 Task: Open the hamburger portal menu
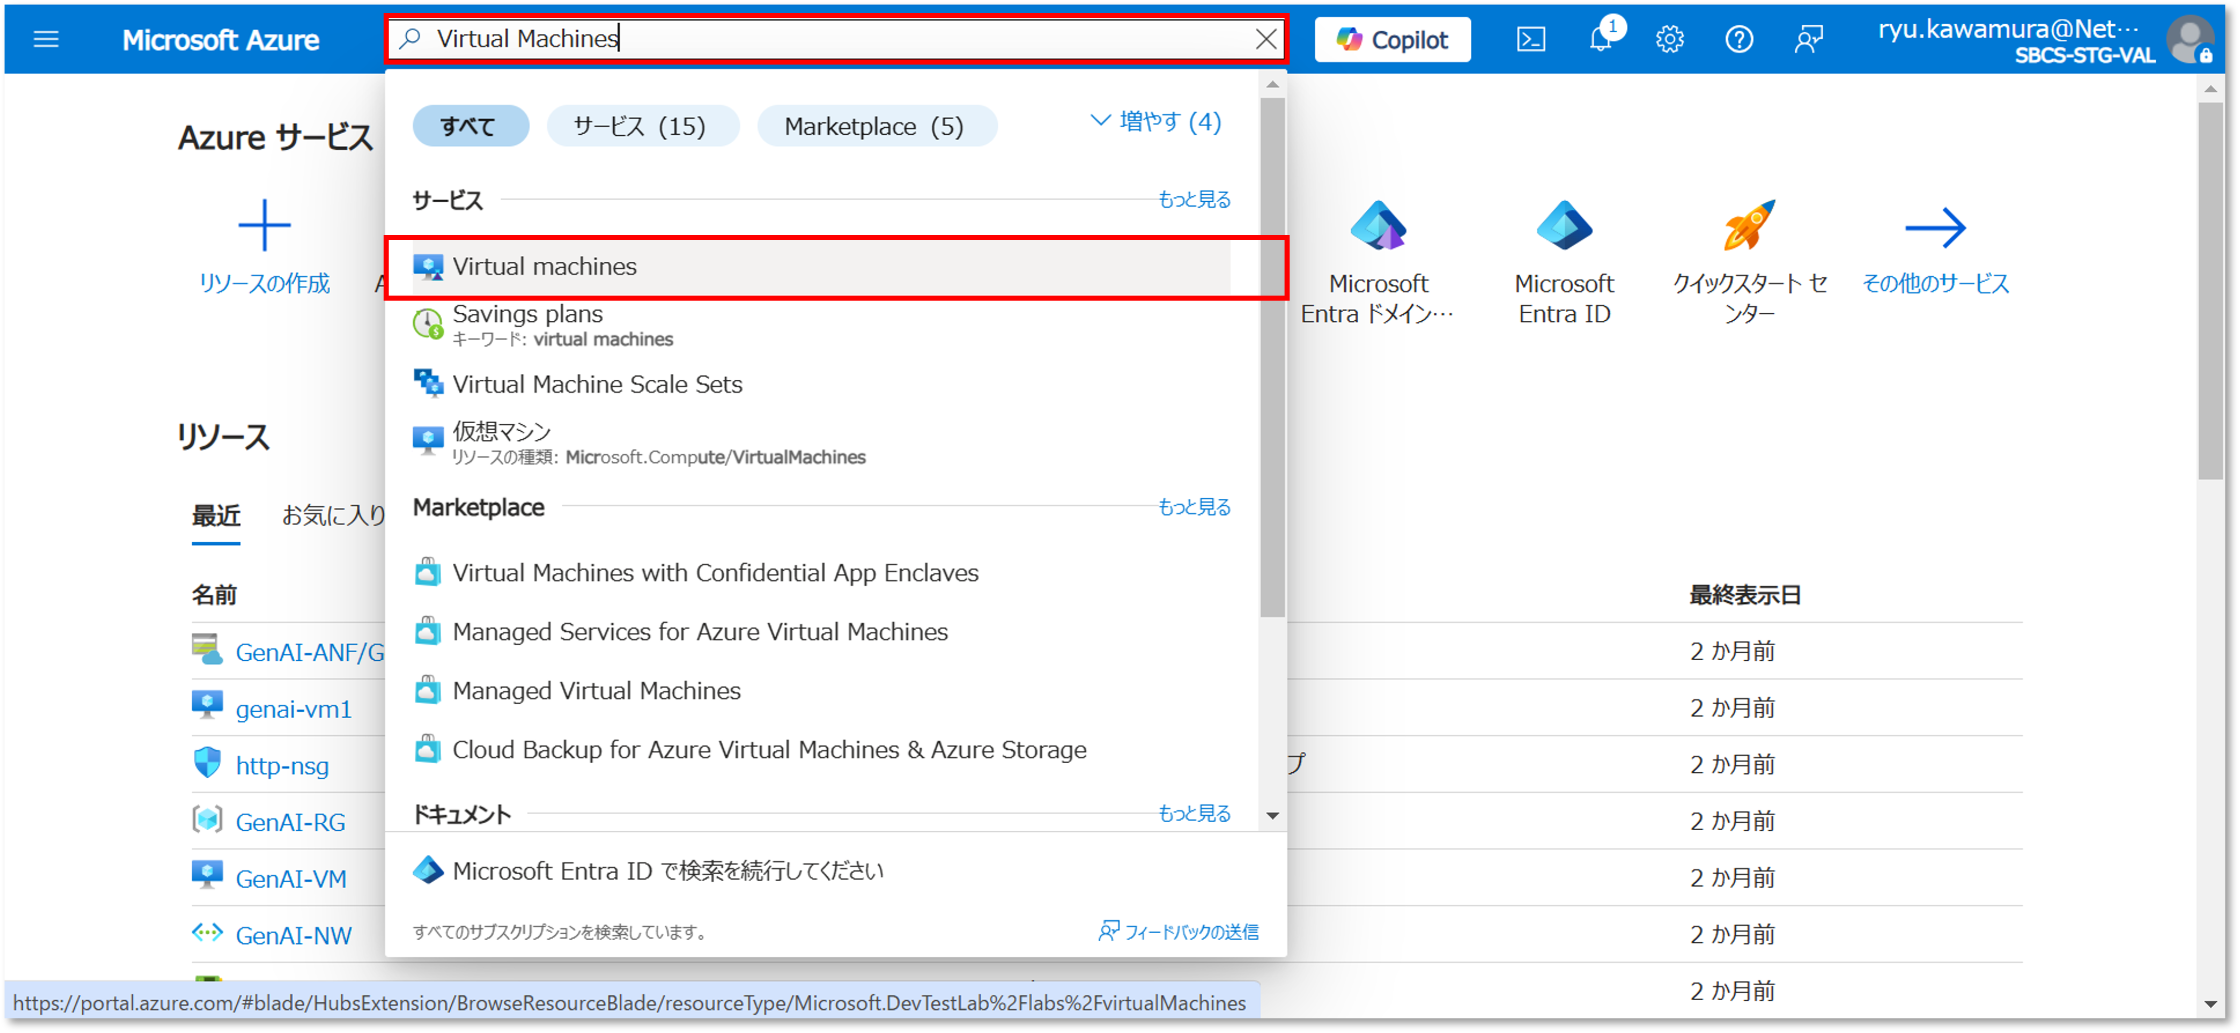pyautogui.click(x=45, y=39)
